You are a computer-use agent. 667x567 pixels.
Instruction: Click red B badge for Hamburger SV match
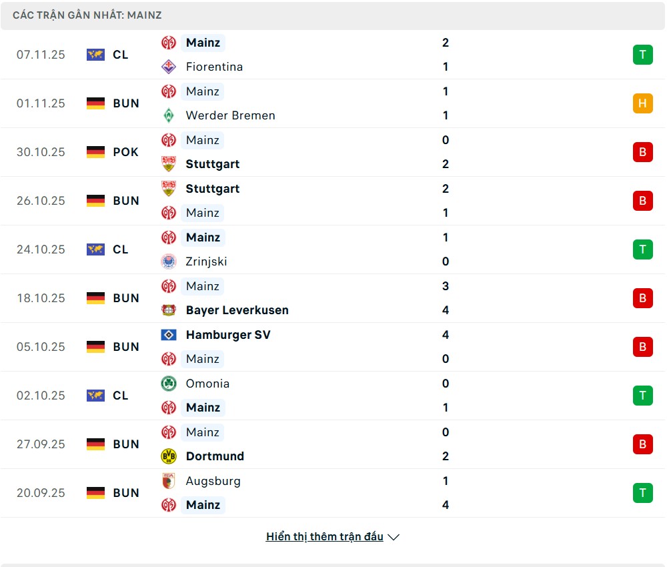642,347
